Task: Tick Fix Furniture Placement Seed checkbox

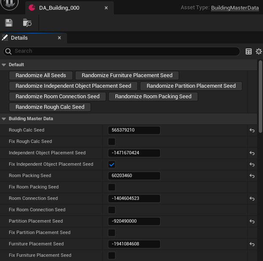Action: coord(112,256)
